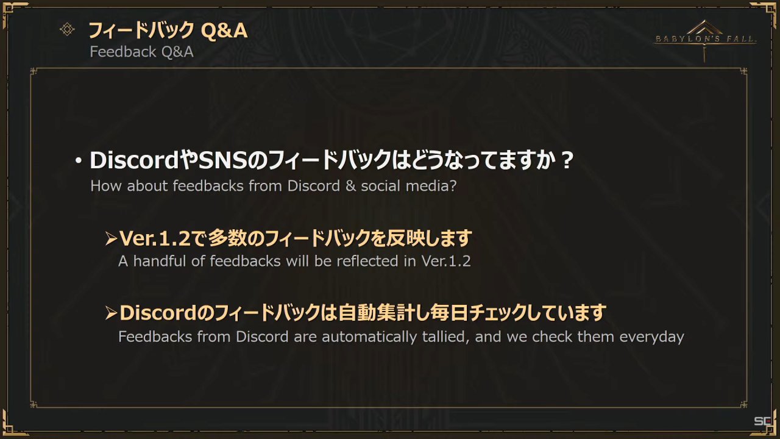Screen dimensions: 780x439
Task: Click the arrow bullet before Ver.1.2 line
Action: tap(110, 239)
